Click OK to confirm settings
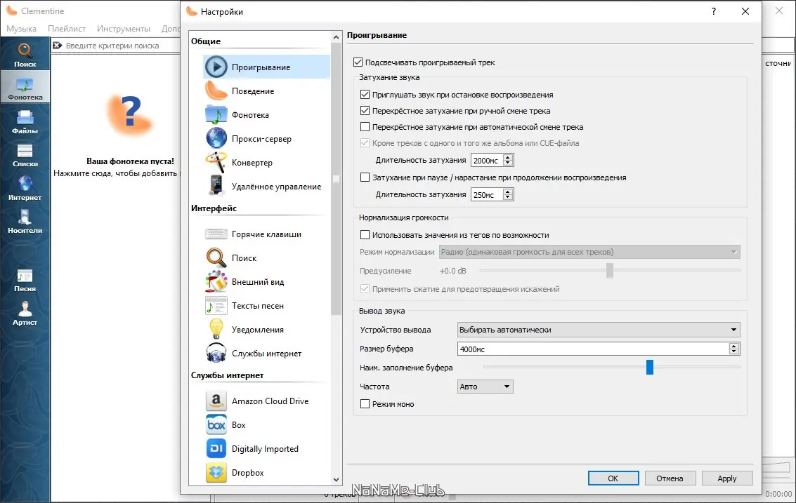The width and height of the screenshot is (796, 503). pos(613,478)
